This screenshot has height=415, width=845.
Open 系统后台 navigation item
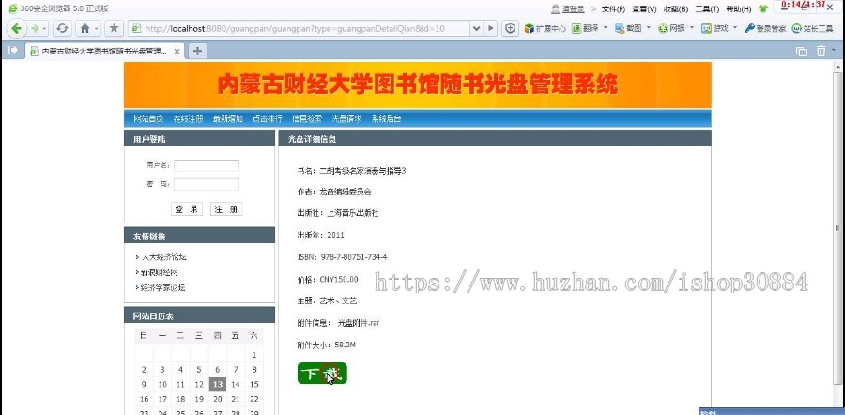coord(387,119)
